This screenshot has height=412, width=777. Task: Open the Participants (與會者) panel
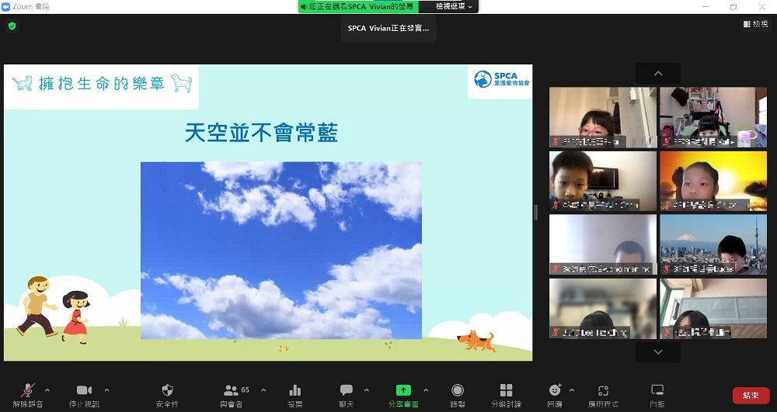[232, 394]
